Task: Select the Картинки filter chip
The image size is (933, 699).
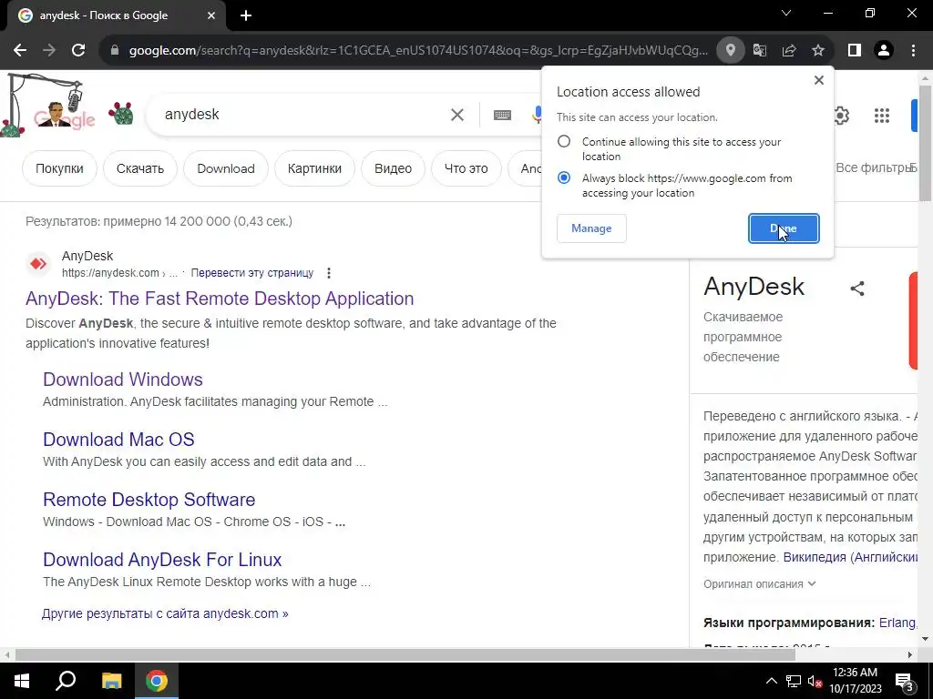Action: tap(314, 168)
